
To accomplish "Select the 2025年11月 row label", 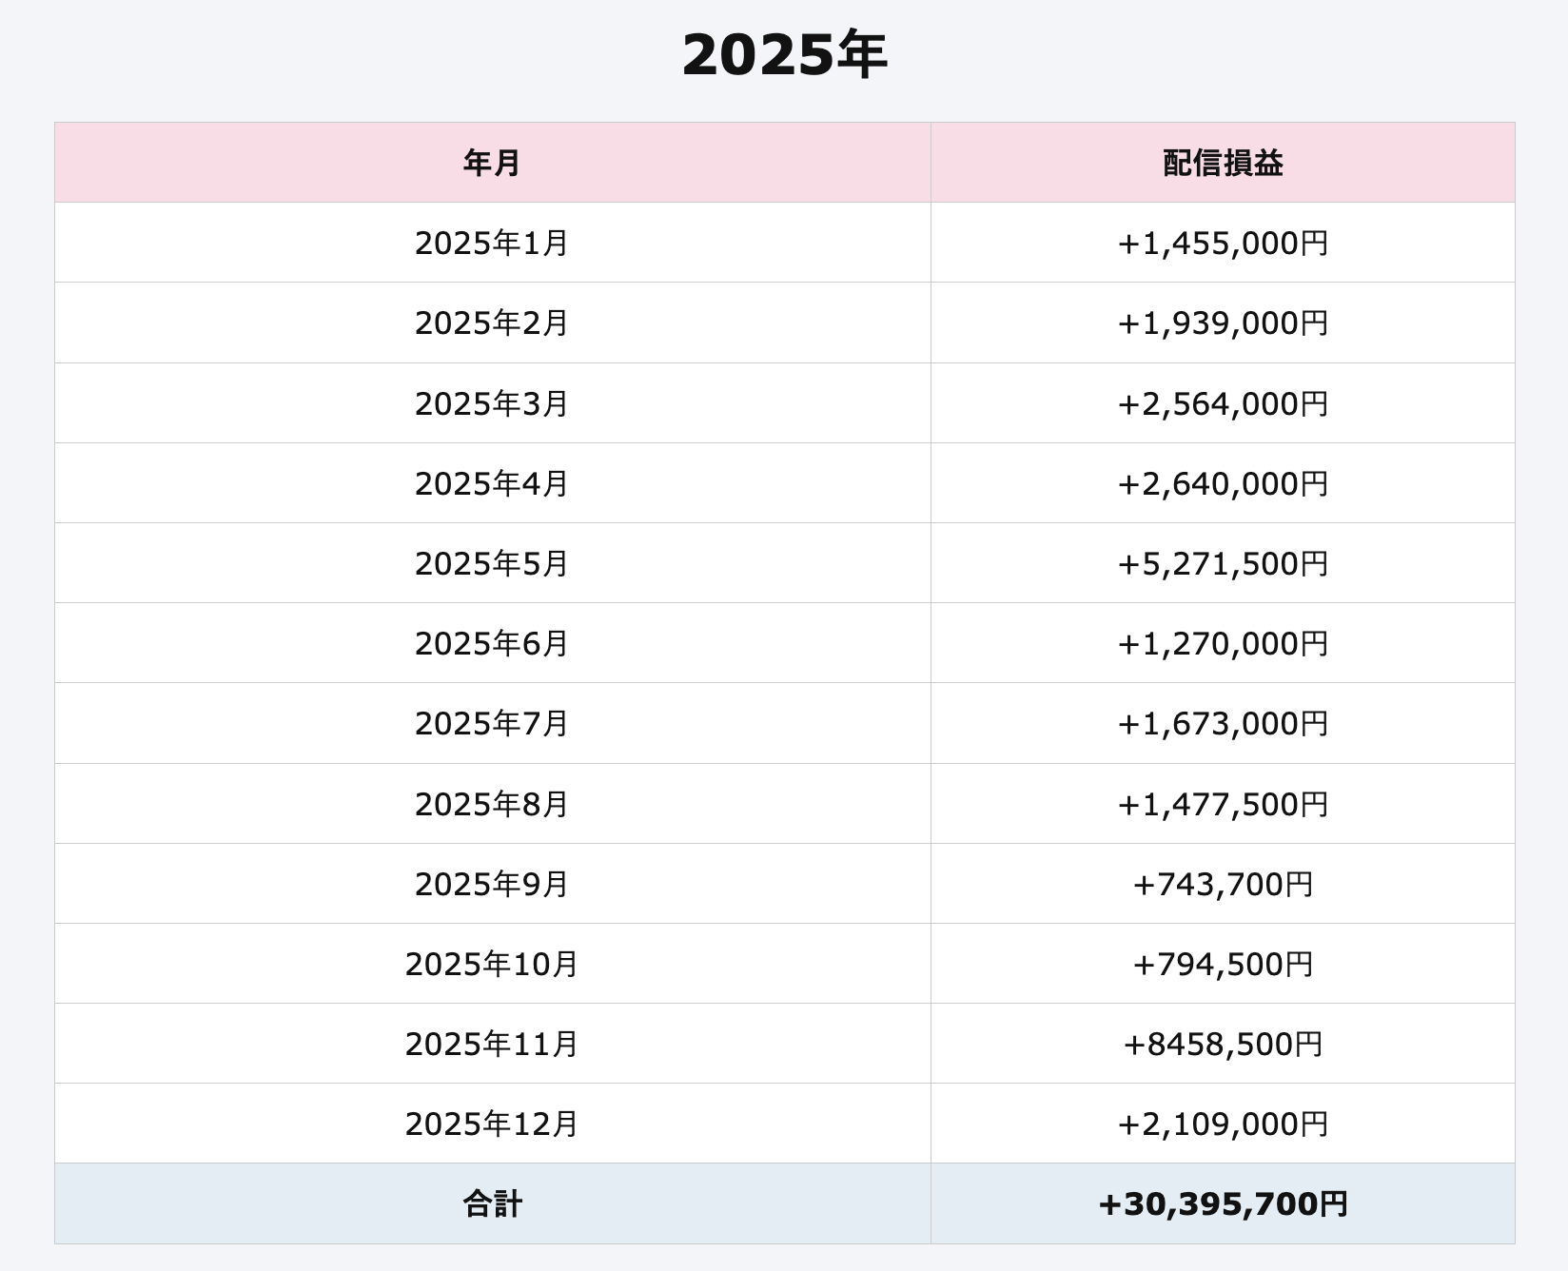I will pyautogui.click(x=492, y=1044).
